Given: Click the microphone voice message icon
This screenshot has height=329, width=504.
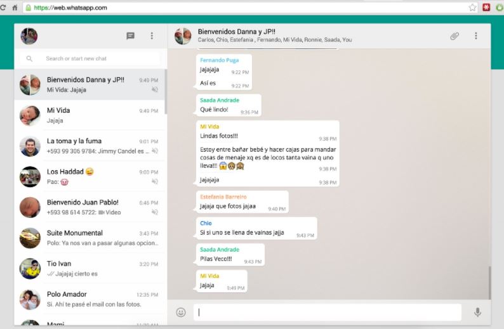Looking at the screenshot, I should click(477, 312).
